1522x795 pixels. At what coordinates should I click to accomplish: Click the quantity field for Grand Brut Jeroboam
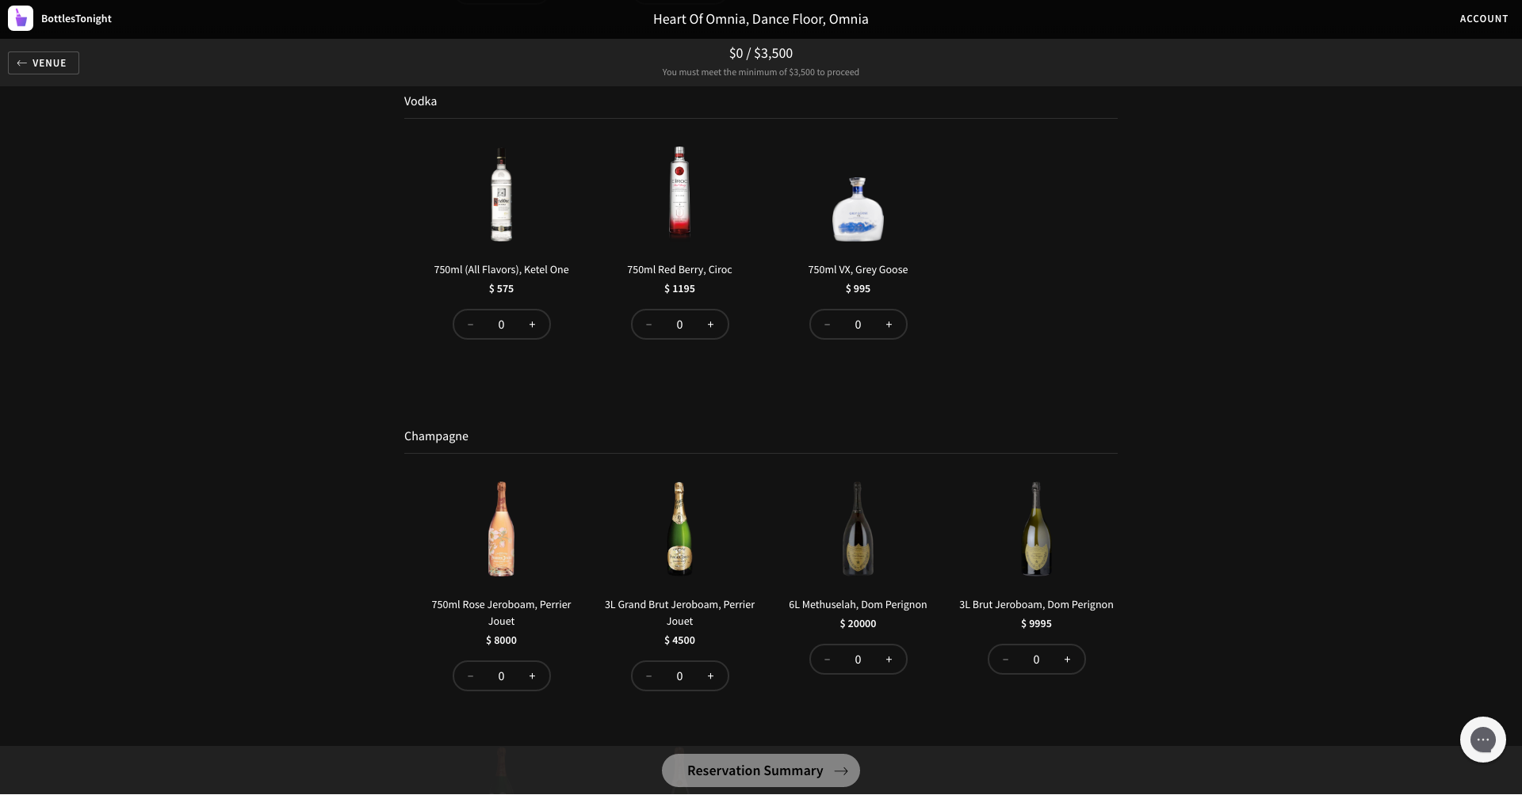click(x=679, y=675)
